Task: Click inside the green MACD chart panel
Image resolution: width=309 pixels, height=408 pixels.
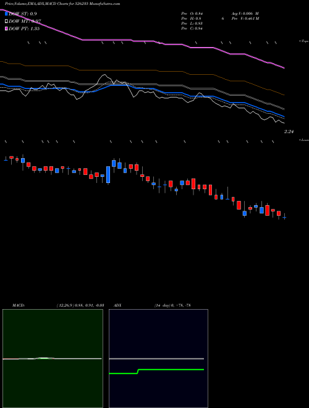Action: 53,359
